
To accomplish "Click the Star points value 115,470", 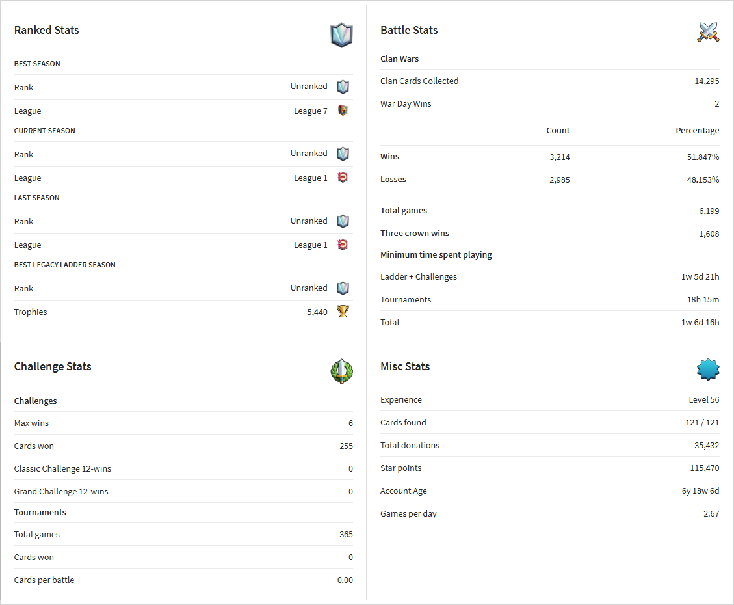I will point(705,468).
